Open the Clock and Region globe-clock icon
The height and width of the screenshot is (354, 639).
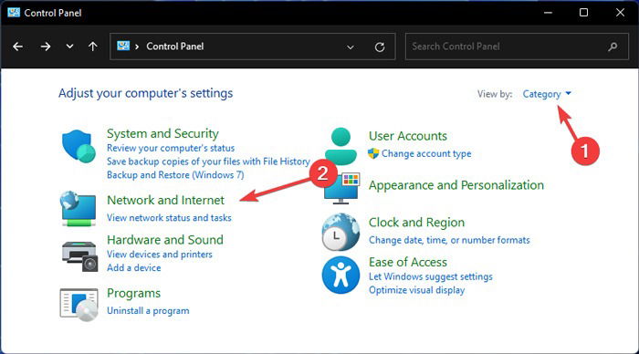coord(340,232)
